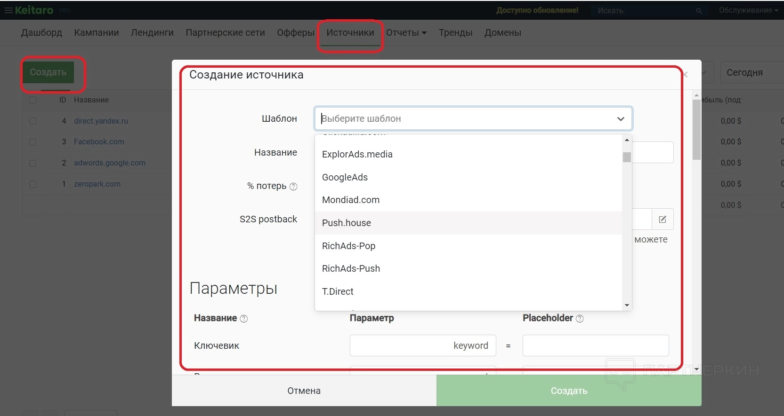Viewport: 784px width, 416px height.
Task: Click the help icon next to % потерь
Action: pyautogui.click(x=293, y=187)
